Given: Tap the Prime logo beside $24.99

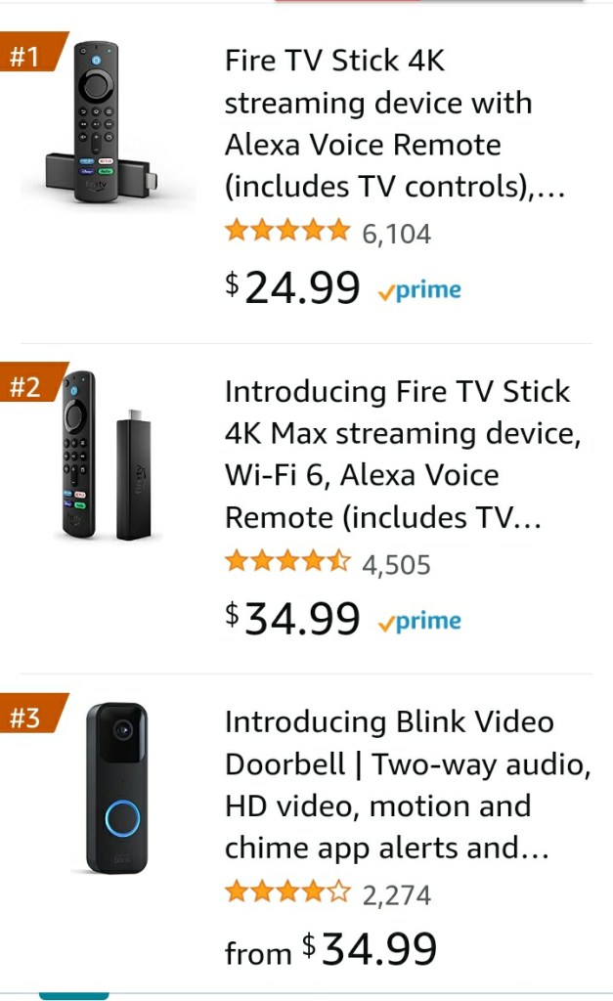Looking at the screenshot, I should click(419, 290).
